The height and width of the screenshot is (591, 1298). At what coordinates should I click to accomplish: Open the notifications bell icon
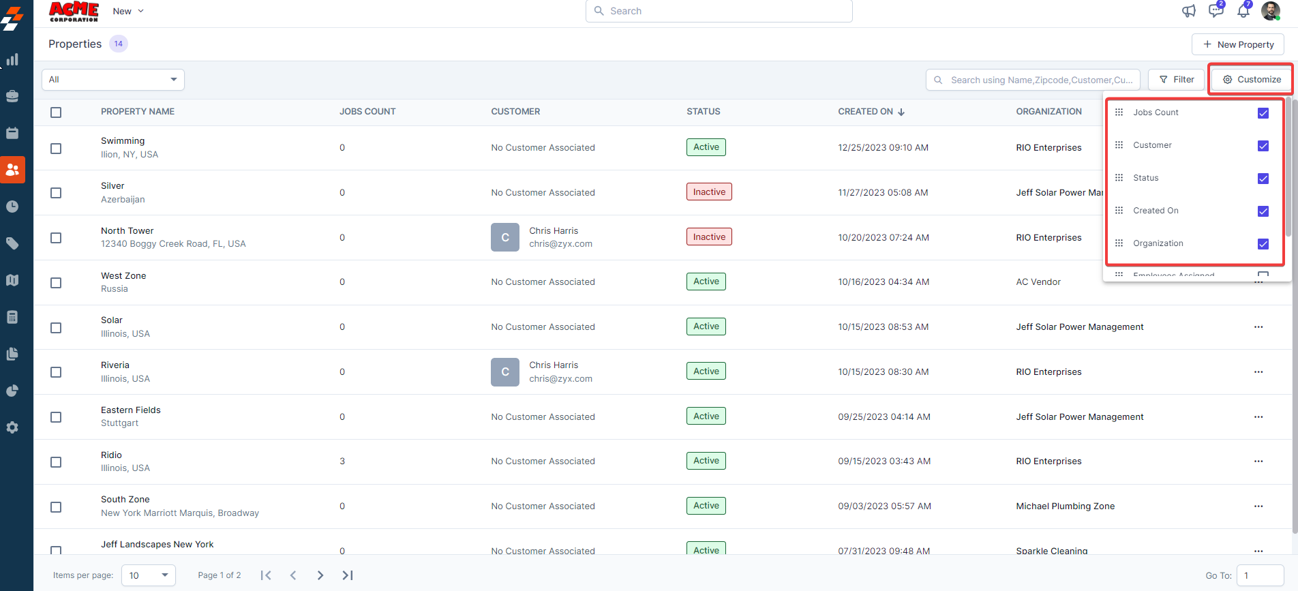tap(1243, 11)
